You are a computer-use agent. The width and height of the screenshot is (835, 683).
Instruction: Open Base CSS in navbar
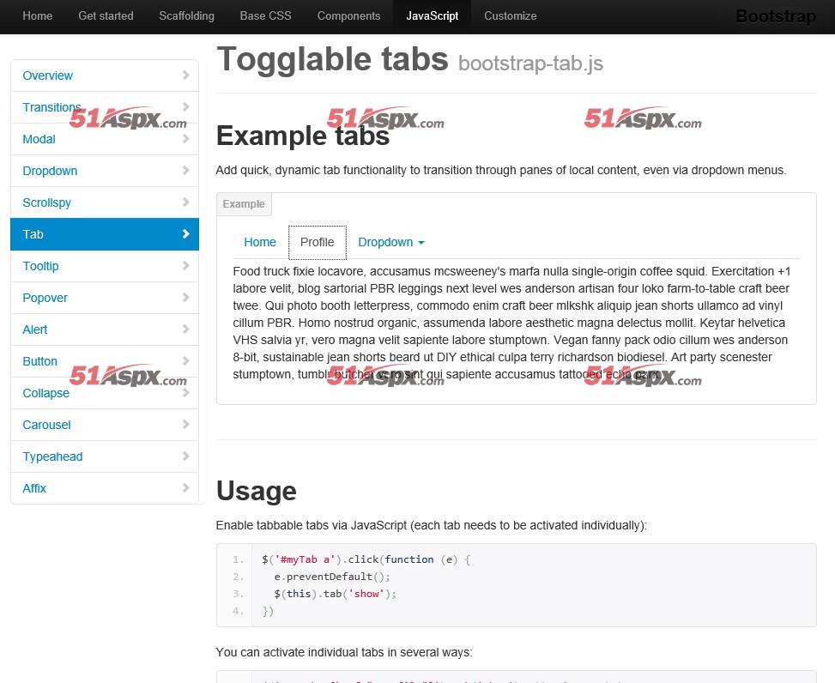(266, 16)
